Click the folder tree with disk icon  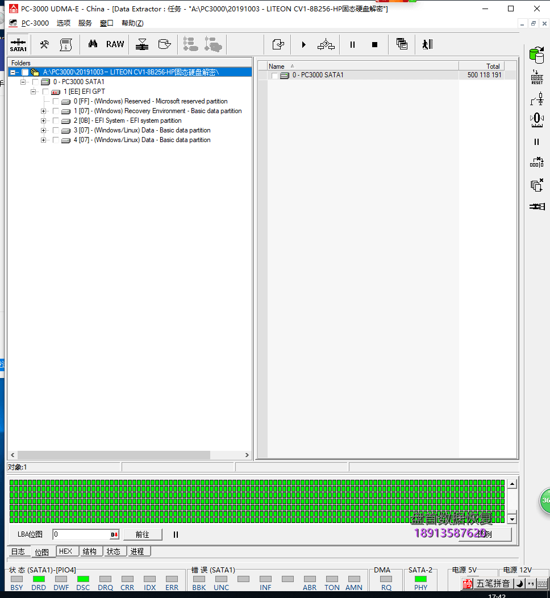coord(190,44)
